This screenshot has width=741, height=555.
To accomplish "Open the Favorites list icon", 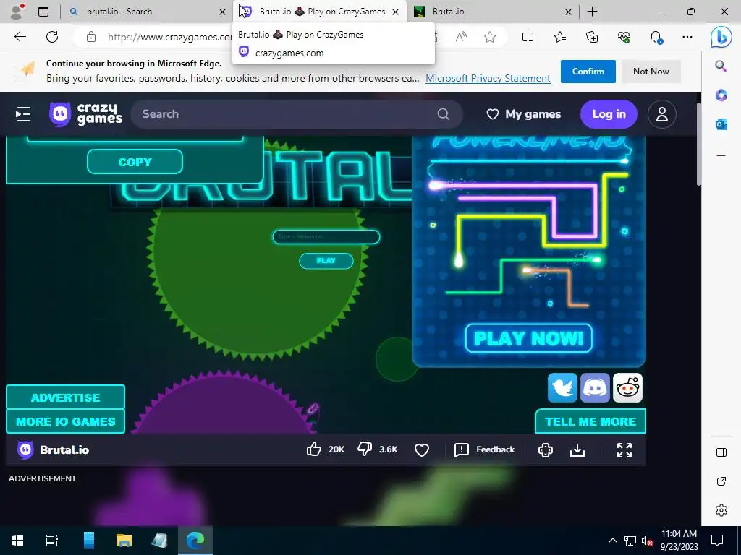I will click(x=560, y=37).
